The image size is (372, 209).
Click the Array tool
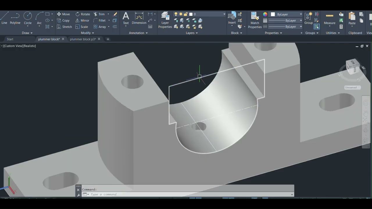tap(100, 27)
